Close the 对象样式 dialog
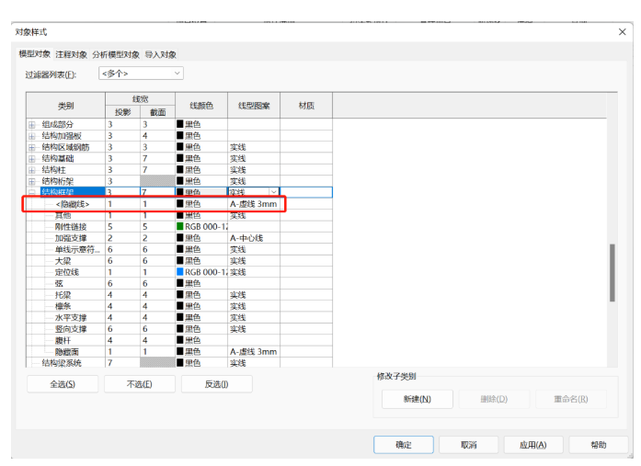The width and height of the screenshot is (641, 466). 623,32
